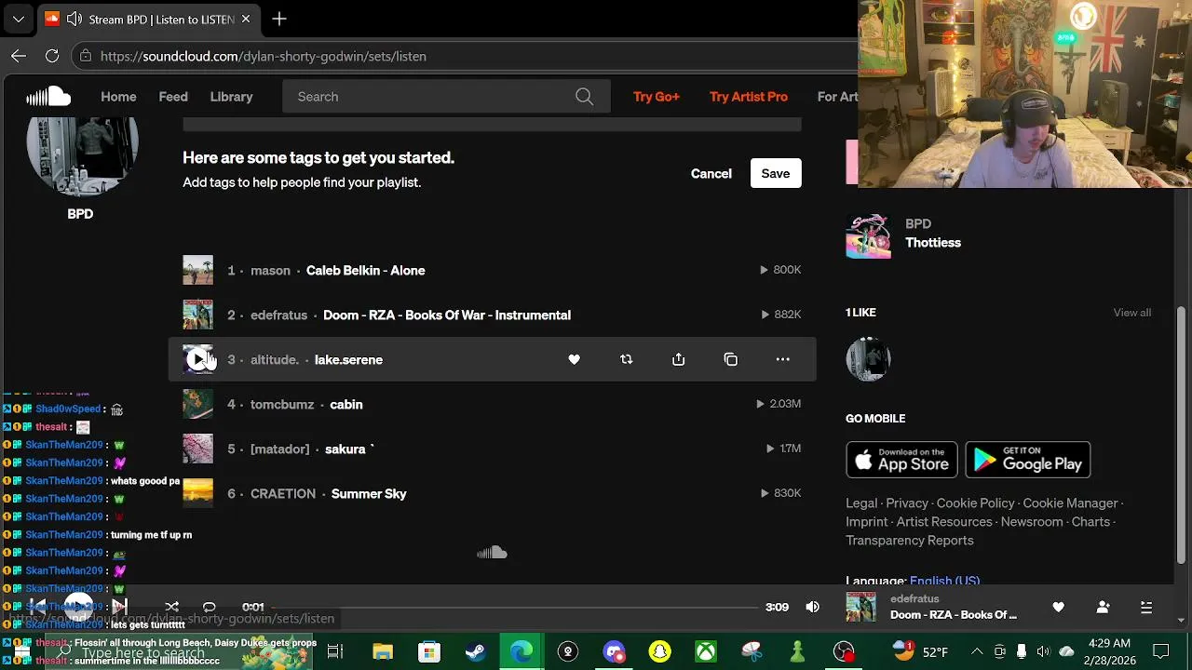
Task: Click the [matador] artist name
Action: 279,449
